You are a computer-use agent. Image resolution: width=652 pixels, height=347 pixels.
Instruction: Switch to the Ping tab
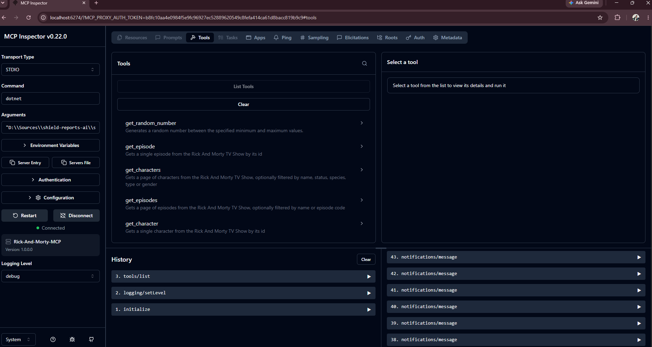[x=283, y=38]
